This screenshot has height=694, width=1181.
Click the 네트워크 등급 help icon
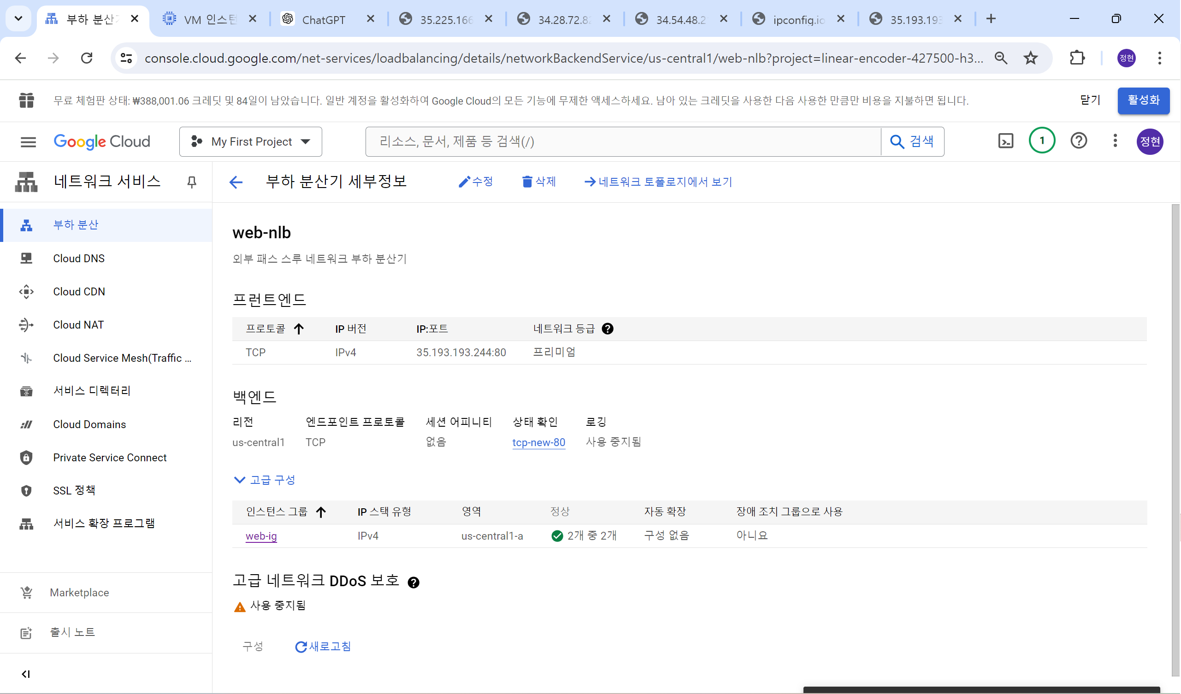[608, 329]
